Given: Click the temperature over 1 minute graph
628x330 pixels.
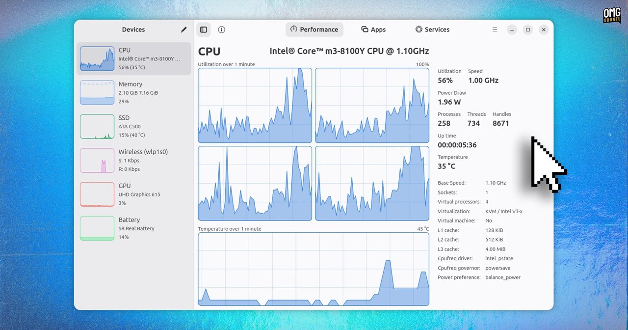Looking at the screenshot, I should [x=314, y=269].
